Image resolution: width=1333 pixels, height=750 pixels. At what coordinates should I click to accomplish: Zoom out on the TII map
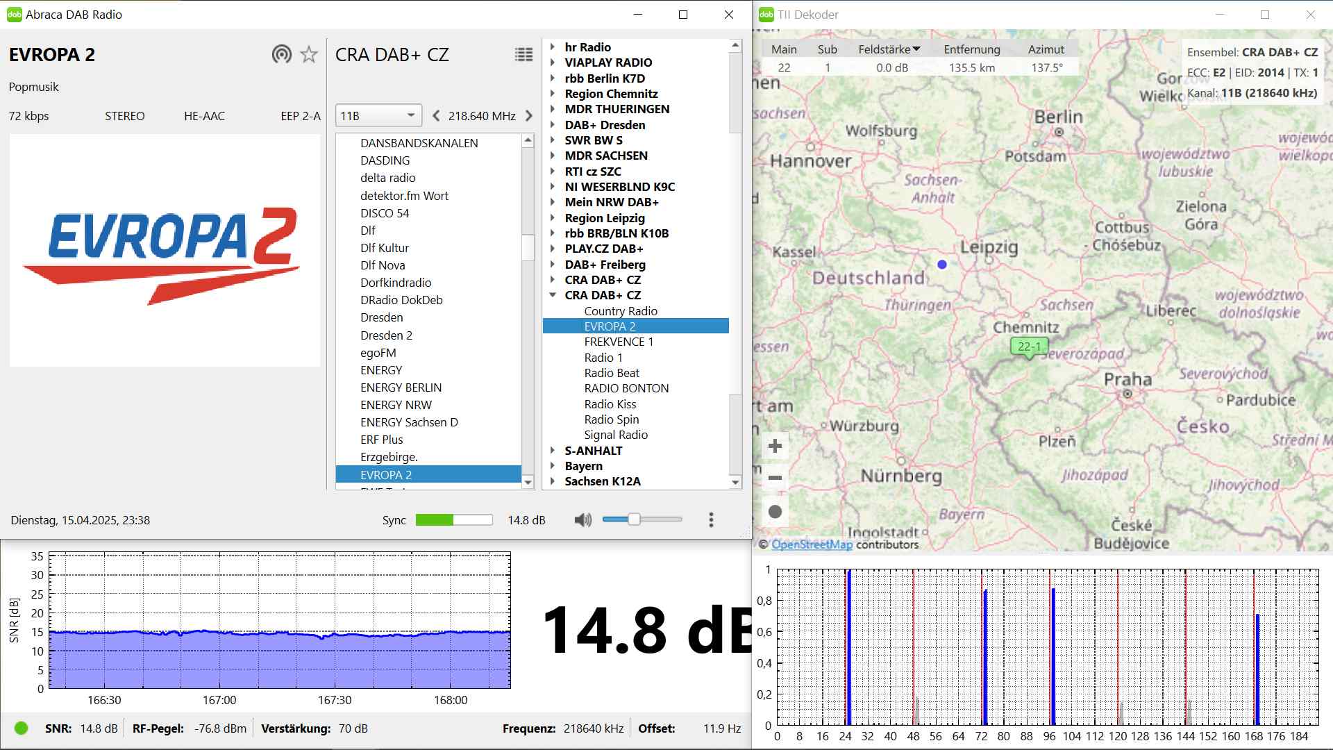click(776, 478)
